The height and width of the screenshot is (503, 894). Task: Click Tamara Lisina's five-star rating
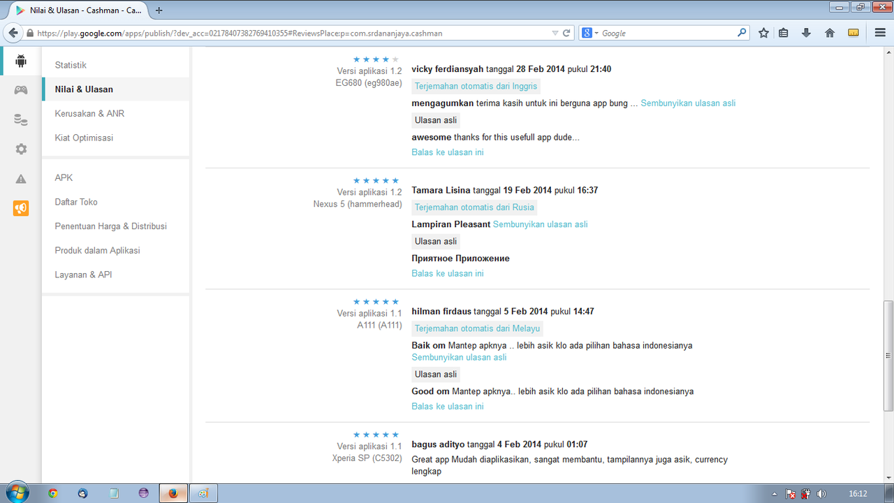pyautogui.click(x=376, y=181)
